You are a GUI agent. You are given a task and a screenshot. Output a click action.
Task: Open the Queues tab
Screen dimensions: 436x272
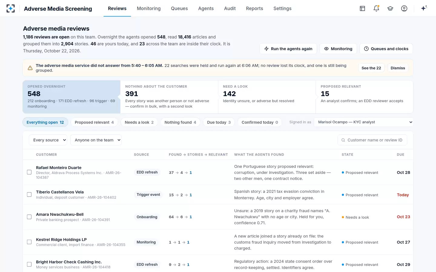pyautogui.click(x=179, y=8)
